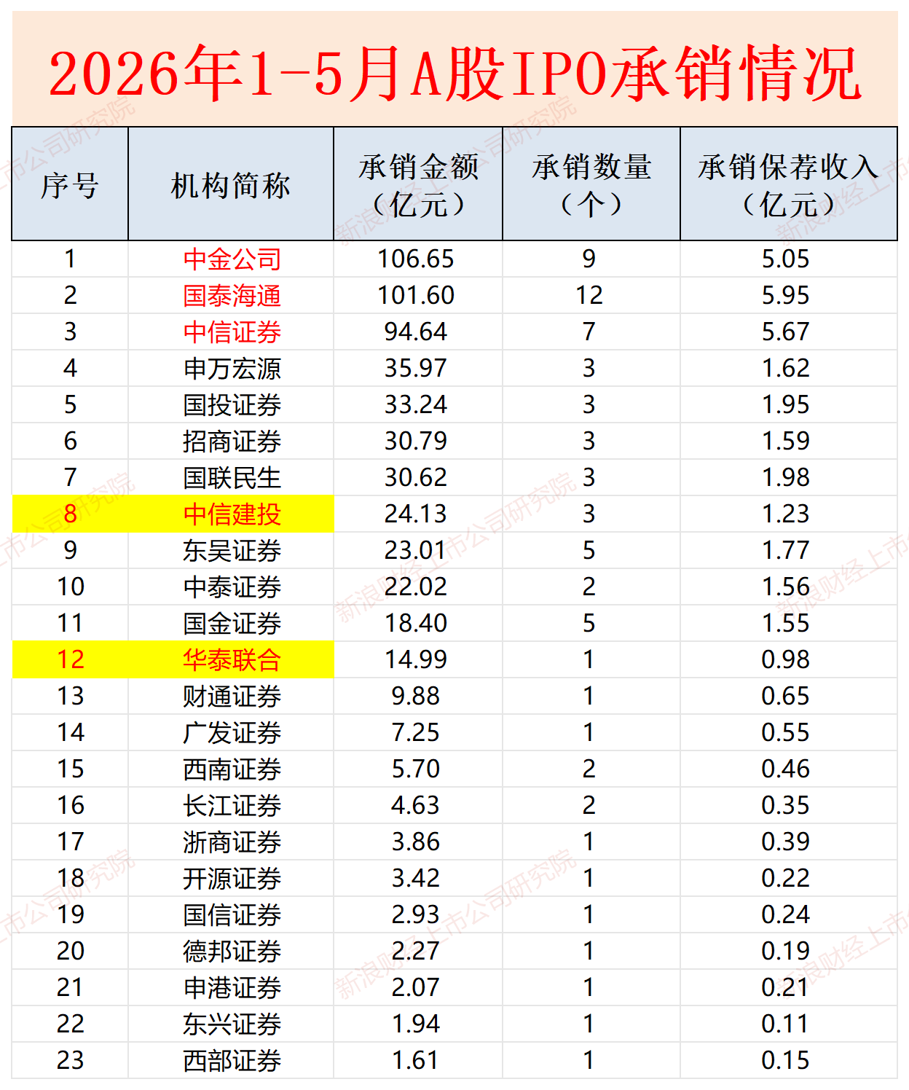
Task: Select the 18.40 amount cell
Action: tap(418, 624)
